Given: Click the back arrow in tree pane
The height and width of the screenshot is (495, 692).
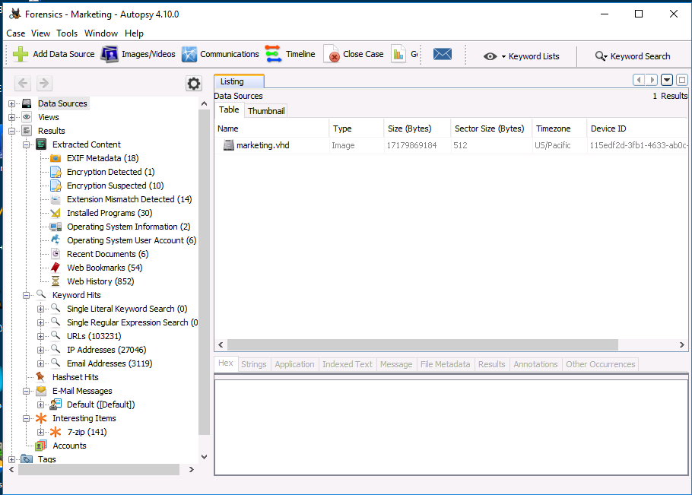Looking at the screenshot, I should coord(23,83).
